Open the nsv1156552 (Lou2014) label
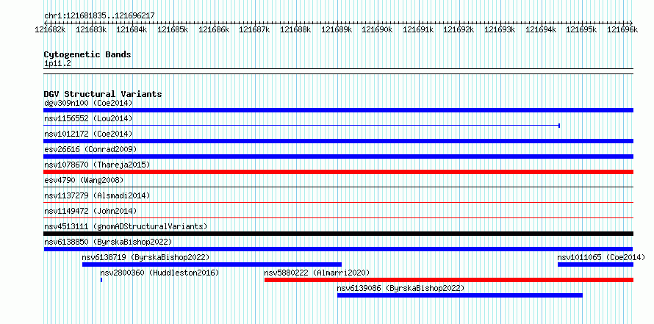The width and height of the screenshot is (654, 324). [x=88, y=118]
